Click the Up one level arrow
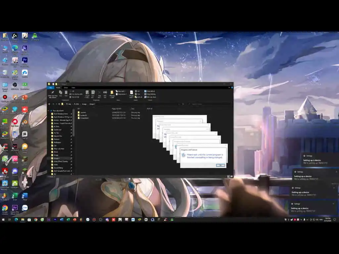This screenshot has width=339, height=254. click(59, 104)
